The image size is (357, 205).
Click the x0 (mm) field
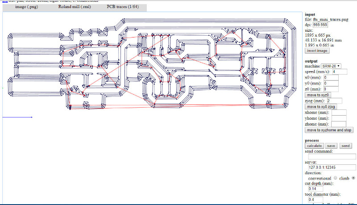pyautogui.click(x=331, y=78)
